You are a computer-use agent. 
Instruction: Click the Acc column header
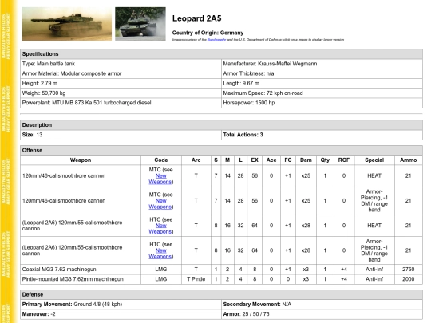coord(271,160)
